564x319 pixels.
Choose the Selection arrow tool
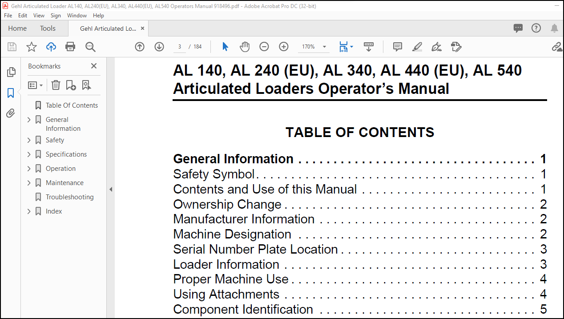pos(225,47)
